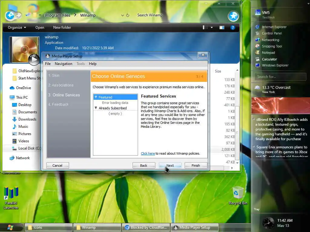Viewport: 310px width, 232px height.
Task: Open the File menu in Media Player Setup
Action: (48, 64)
